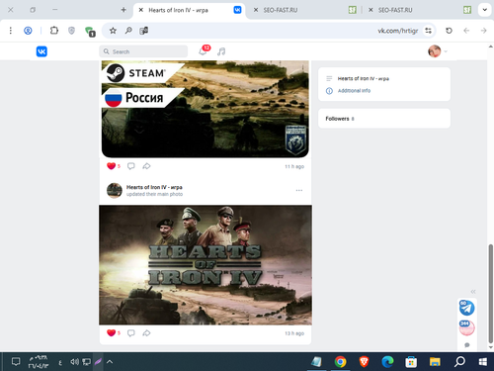This screenshot has width=494, height=371.
Task: Open the pink chat avatar with 364 badge
Action: click(x=467, y=328)
